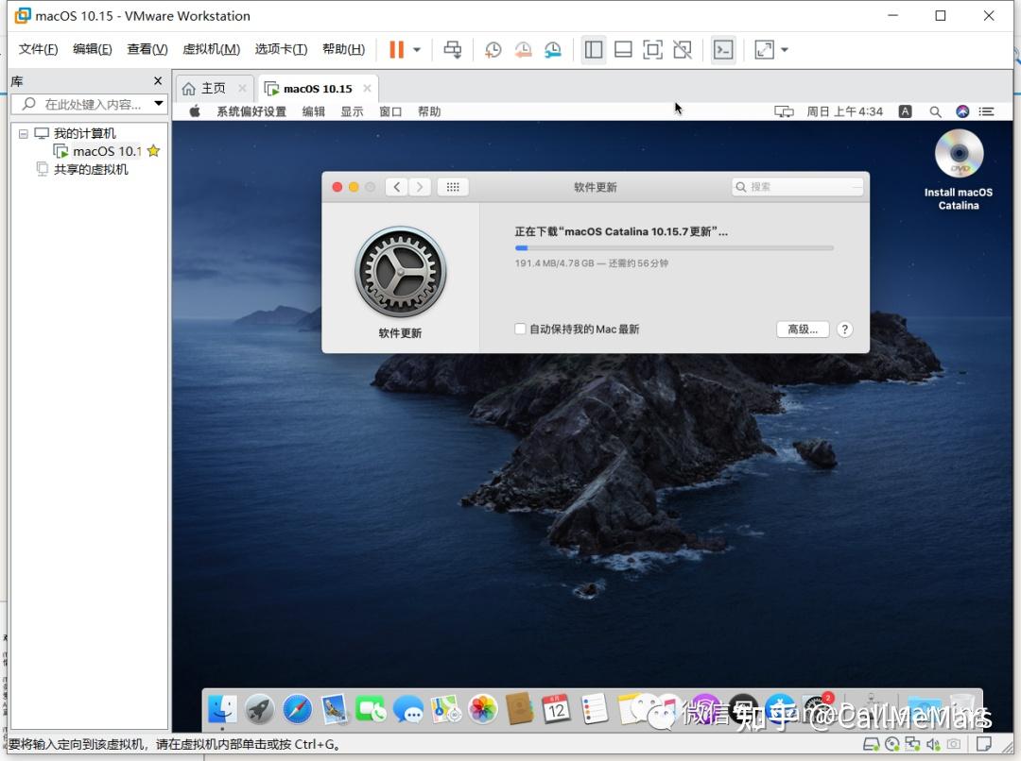Open the 显示 menu in the macOS menu bar
The width and height of the screenshot is (1021, 761).
(x=353, y=111)
